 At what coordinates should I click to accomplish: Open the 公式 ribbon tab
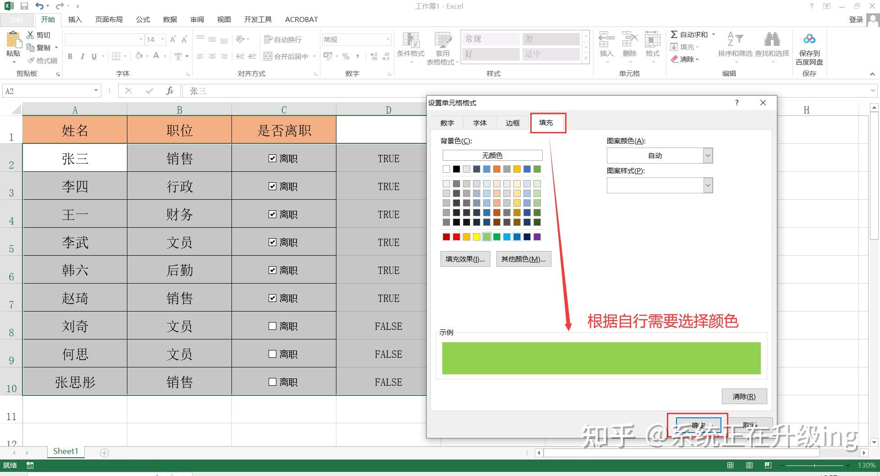(143, 20)
